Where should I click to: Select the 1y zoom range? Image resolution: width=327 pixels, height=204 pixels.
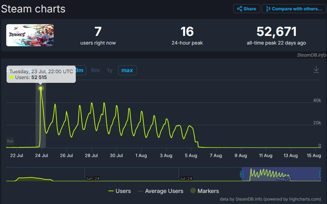coord(110,70)
